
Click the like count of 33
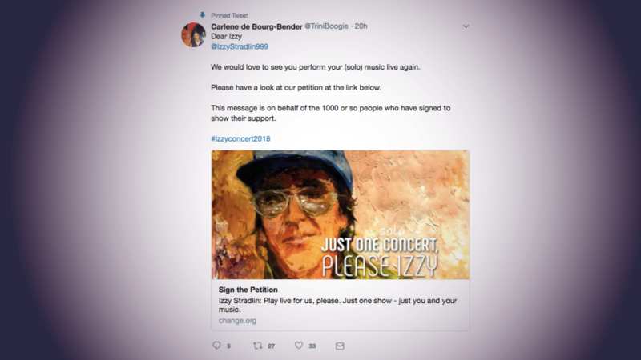[x=312, y=346]
